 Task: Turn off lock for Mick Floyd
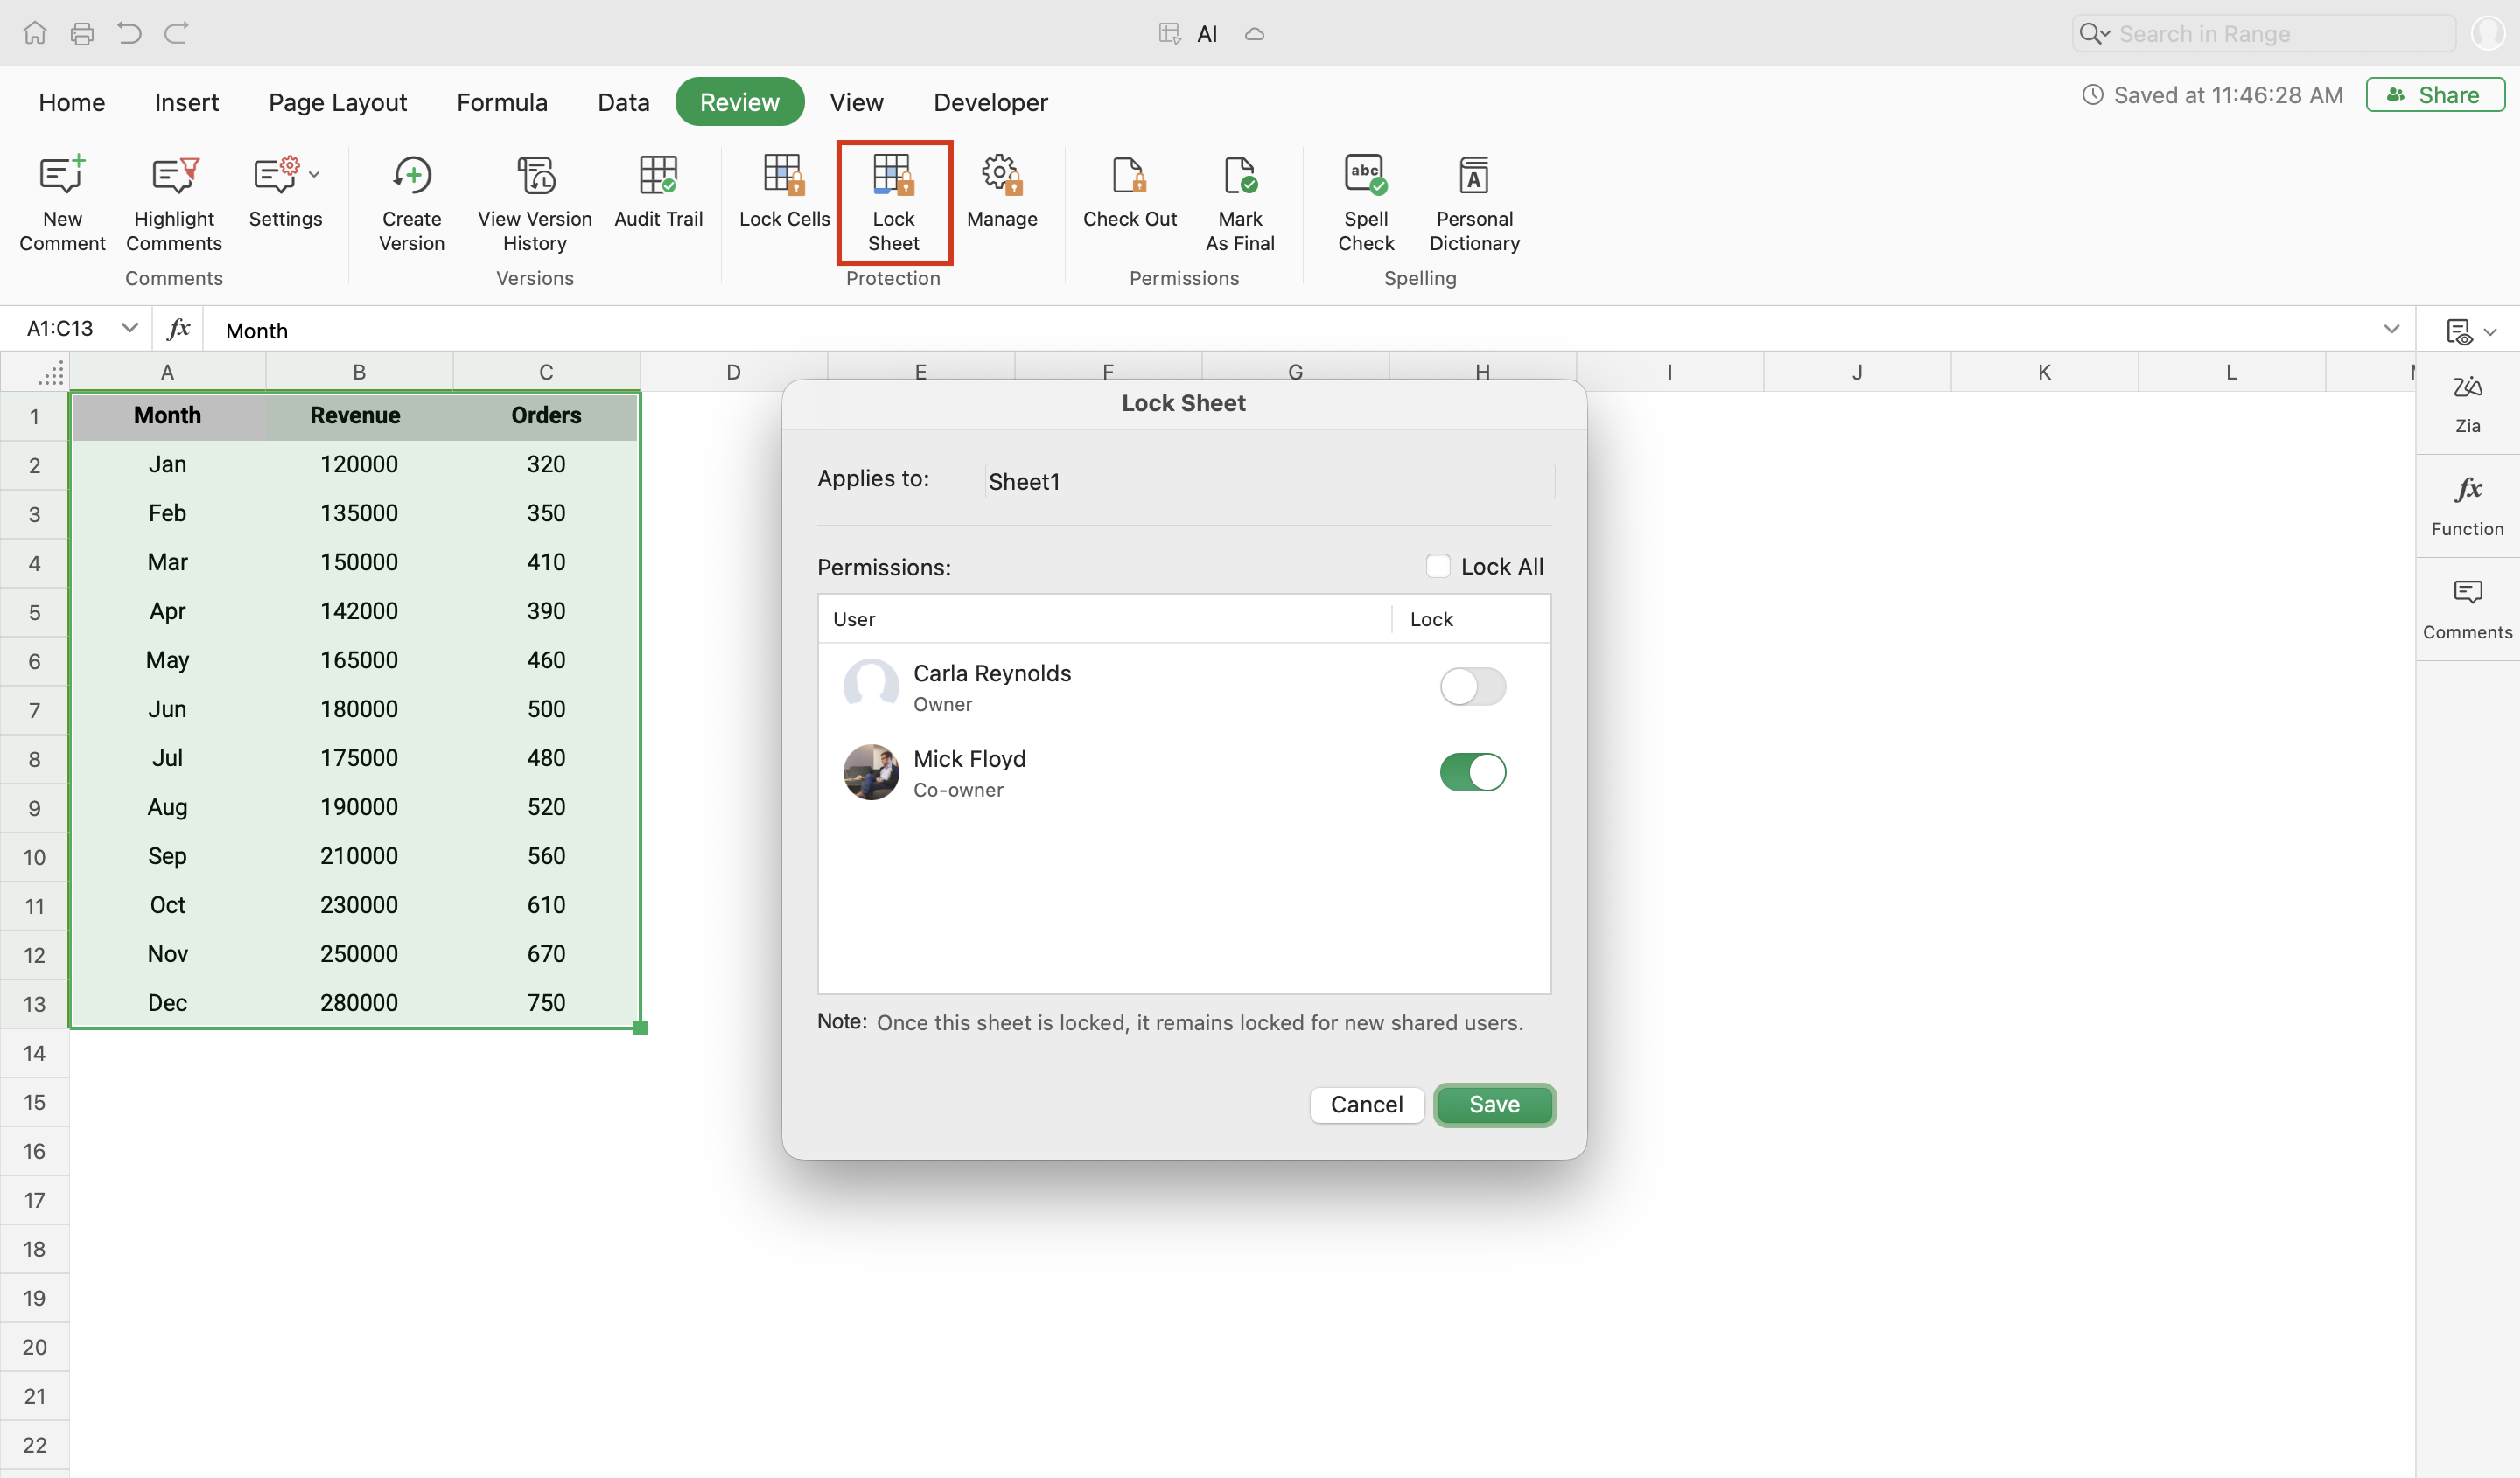[x=1472, y=772]
